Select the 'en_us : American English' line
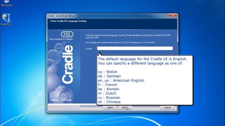The width and height of the screenshot is (225, 126). [121, 80]
